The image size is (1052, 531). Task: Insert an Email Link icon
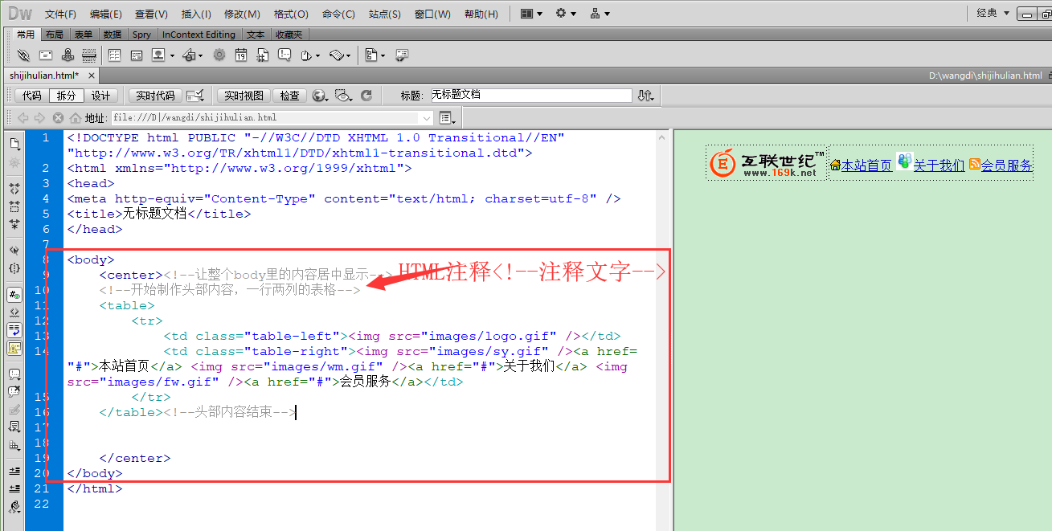(x=46, y=55)
